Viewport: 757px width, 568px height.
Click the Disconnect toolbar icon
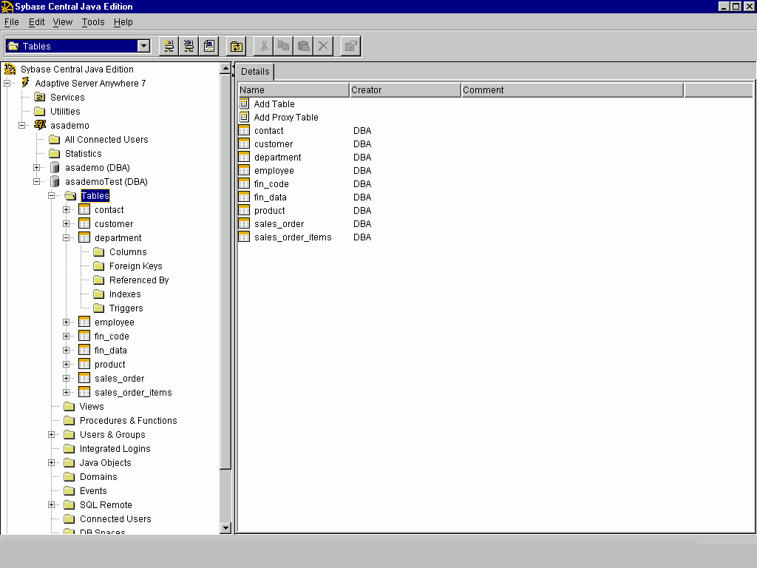pos(189,46)
